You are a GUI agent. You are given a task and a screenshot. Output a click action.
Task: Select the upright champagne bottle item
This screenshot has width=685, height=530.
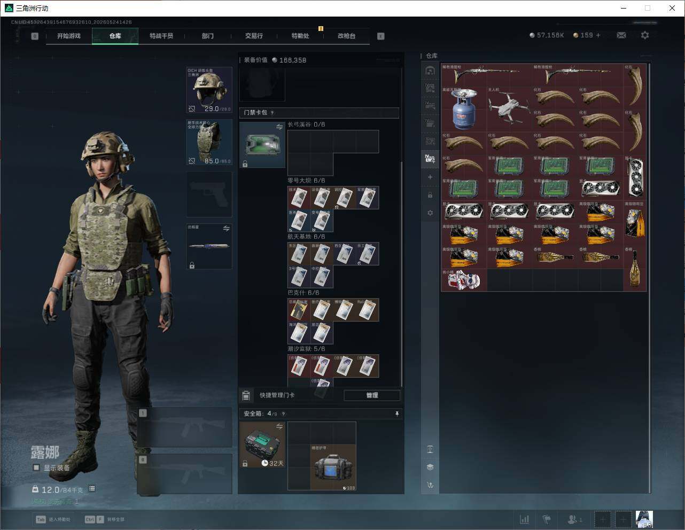coord(635,269)
